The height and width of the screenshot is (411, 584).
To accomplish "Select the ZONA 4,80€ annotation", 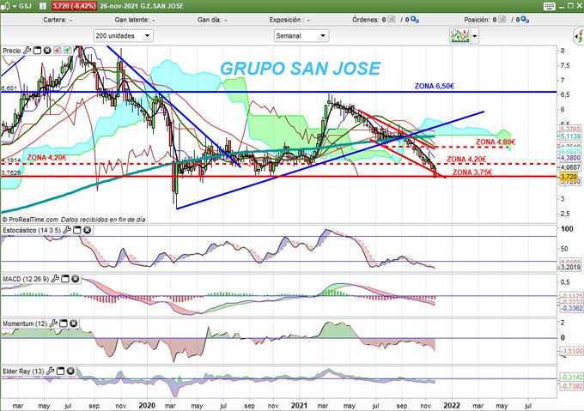I will tap(496, 142).
